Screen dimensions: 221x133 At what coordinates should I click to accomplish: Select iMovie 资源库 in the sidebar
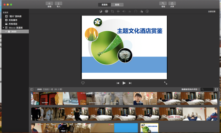point(15,28)
